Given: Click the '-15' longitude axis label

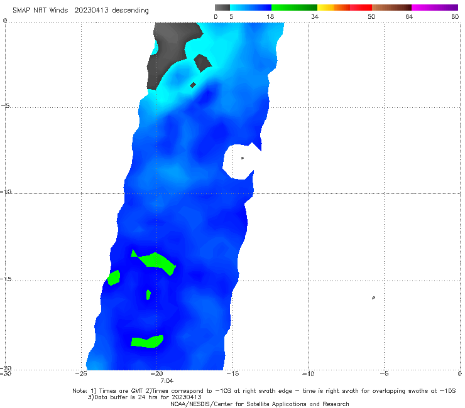Looking at the screenshot, I should coord(232,373).
